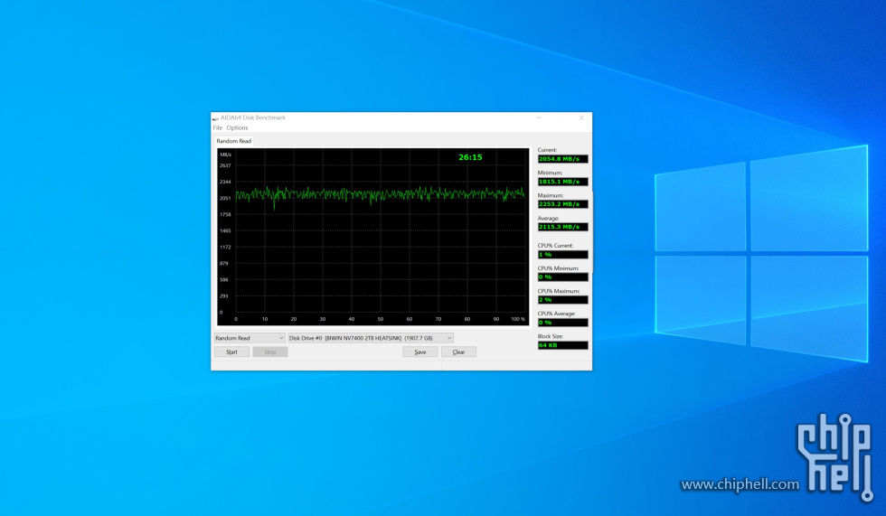Open the Disk Drive #0 BIWIN NV7400 dropdown

click(371, 338)
